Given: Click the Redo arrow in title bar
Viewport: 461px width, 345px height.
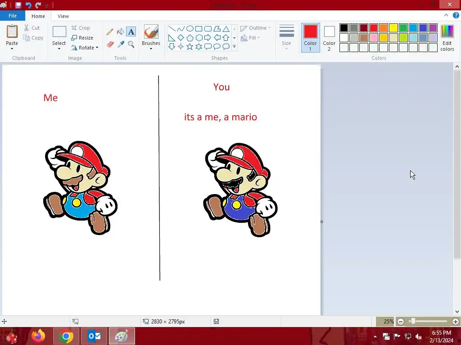Looking at the screenshot, I should click(x=38, y=5).
